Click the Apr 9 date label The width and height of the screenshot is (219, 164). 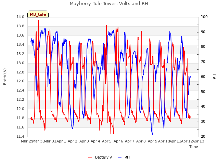[x=153, y=141]
